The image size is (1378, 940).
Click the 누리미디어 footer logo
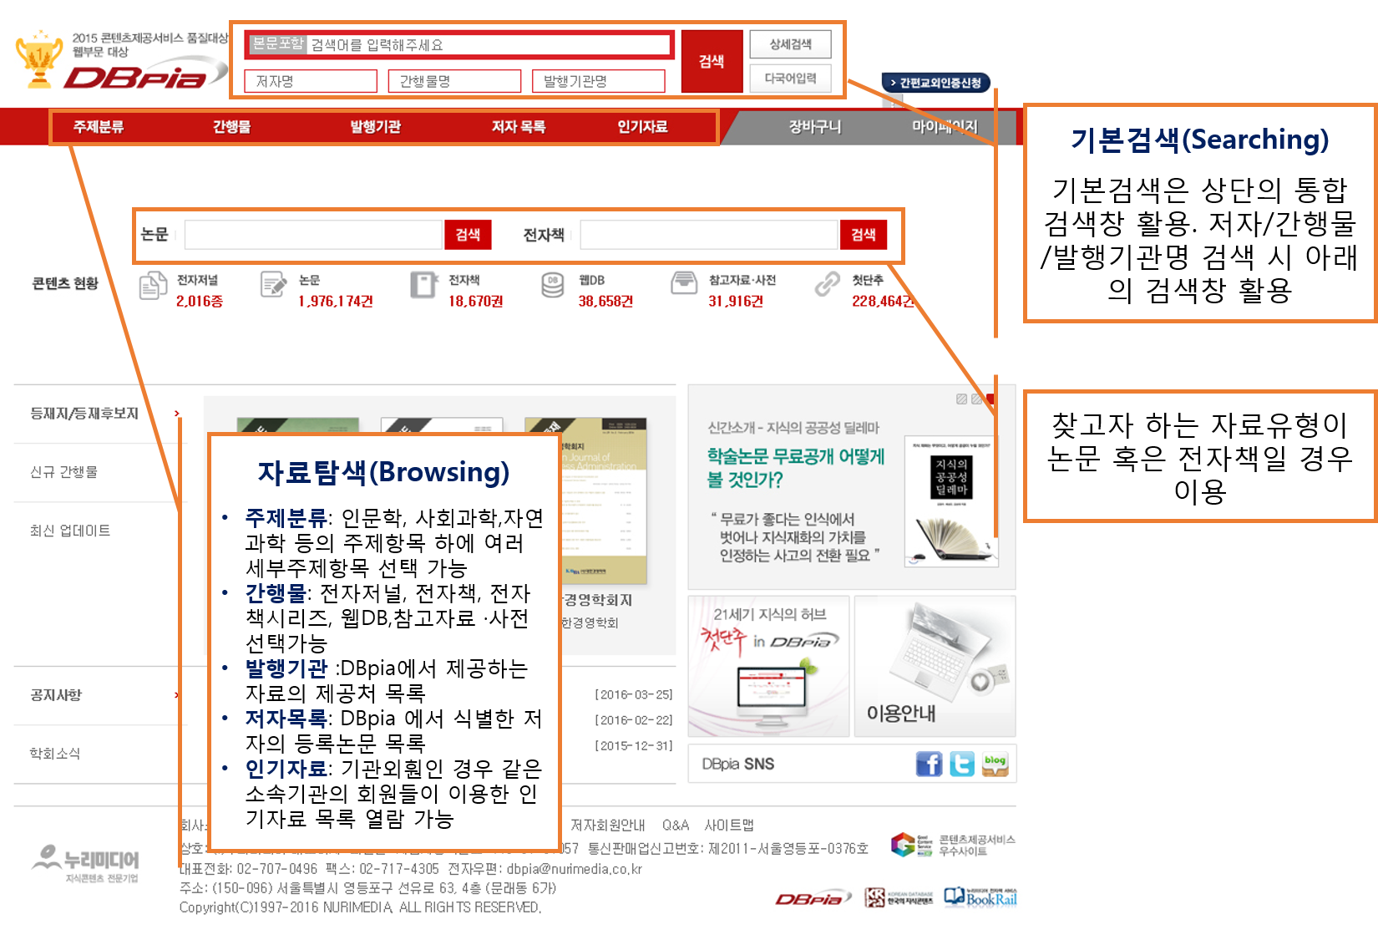click(x=86, y=862)
